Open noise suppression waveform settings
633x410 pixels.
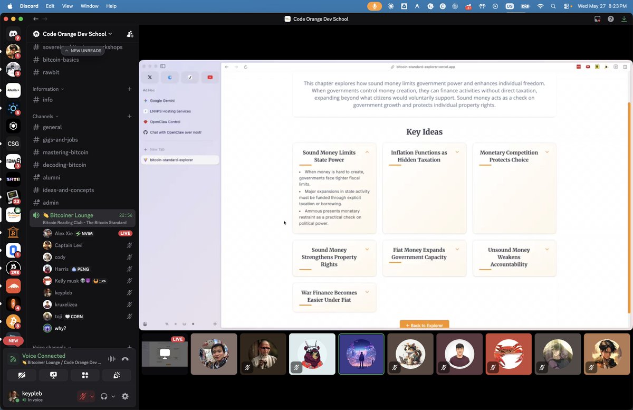[111, 359]
